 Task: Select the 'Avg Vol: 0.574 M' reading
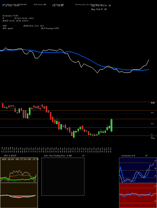101,6
